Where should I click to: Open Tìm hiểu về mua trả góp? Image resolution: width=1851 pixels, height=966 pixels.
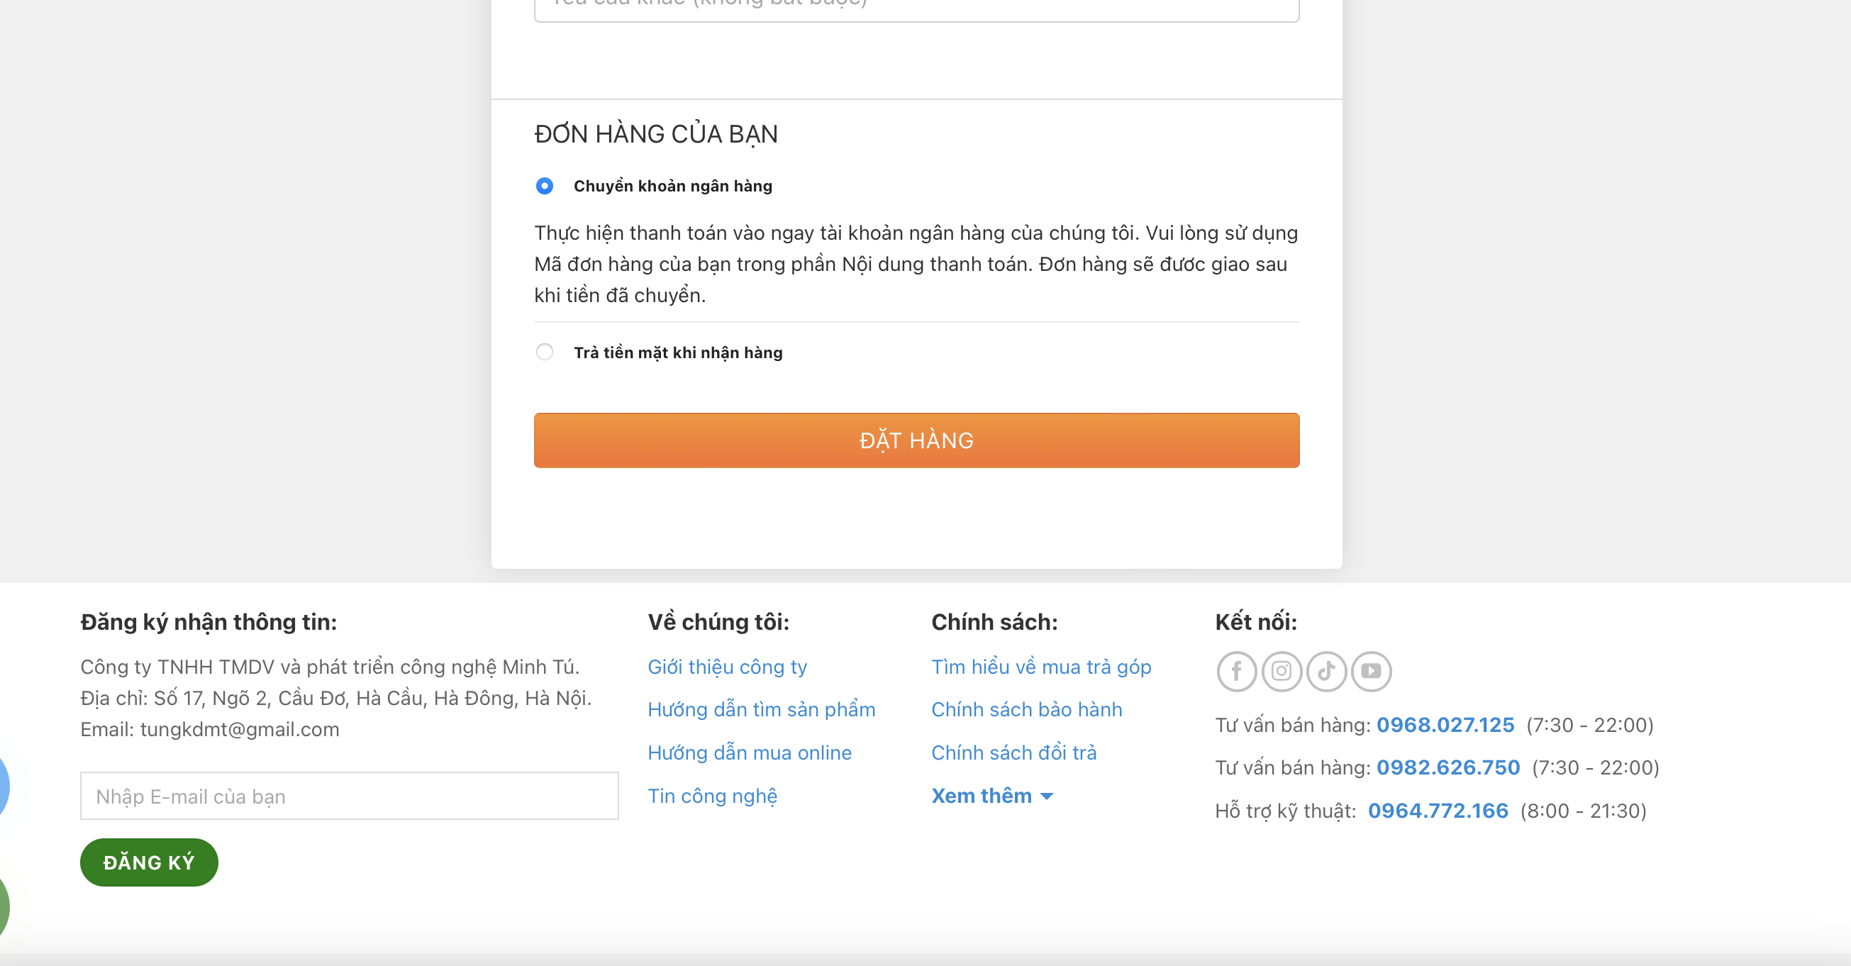[x=1041, y=667]
